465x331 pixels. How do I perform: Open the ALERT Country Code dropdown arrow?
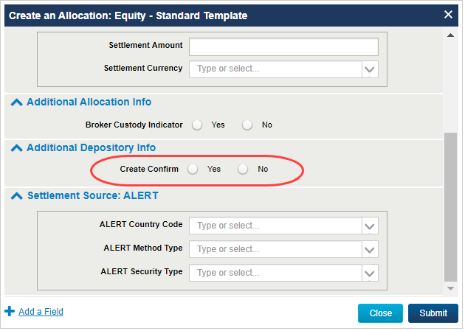point(370,226)
